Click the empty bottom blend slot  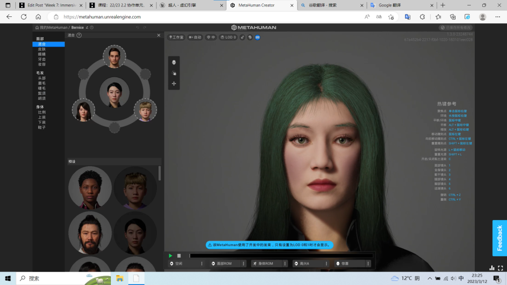(114, 128)
